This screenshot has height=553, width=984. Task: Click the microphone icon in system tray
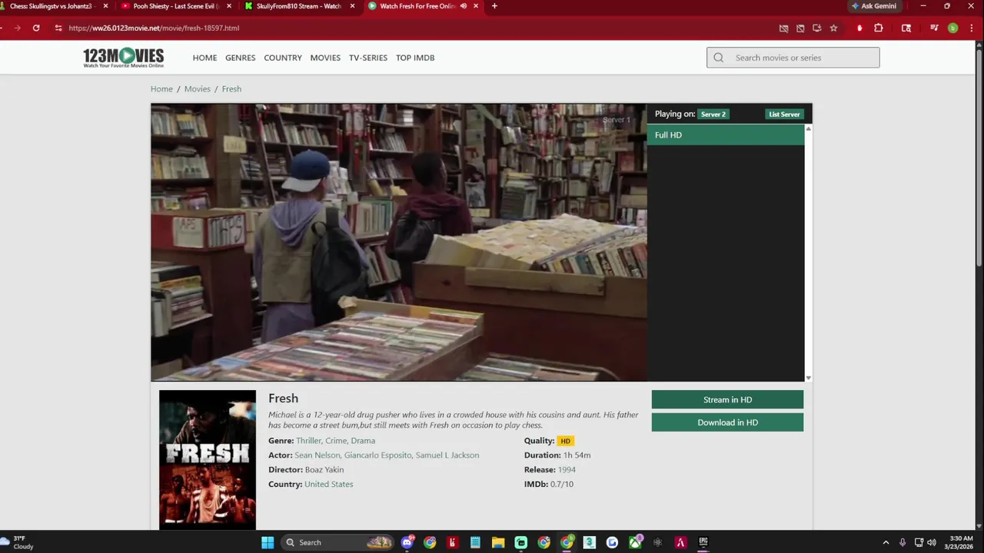tap(903, 542)
